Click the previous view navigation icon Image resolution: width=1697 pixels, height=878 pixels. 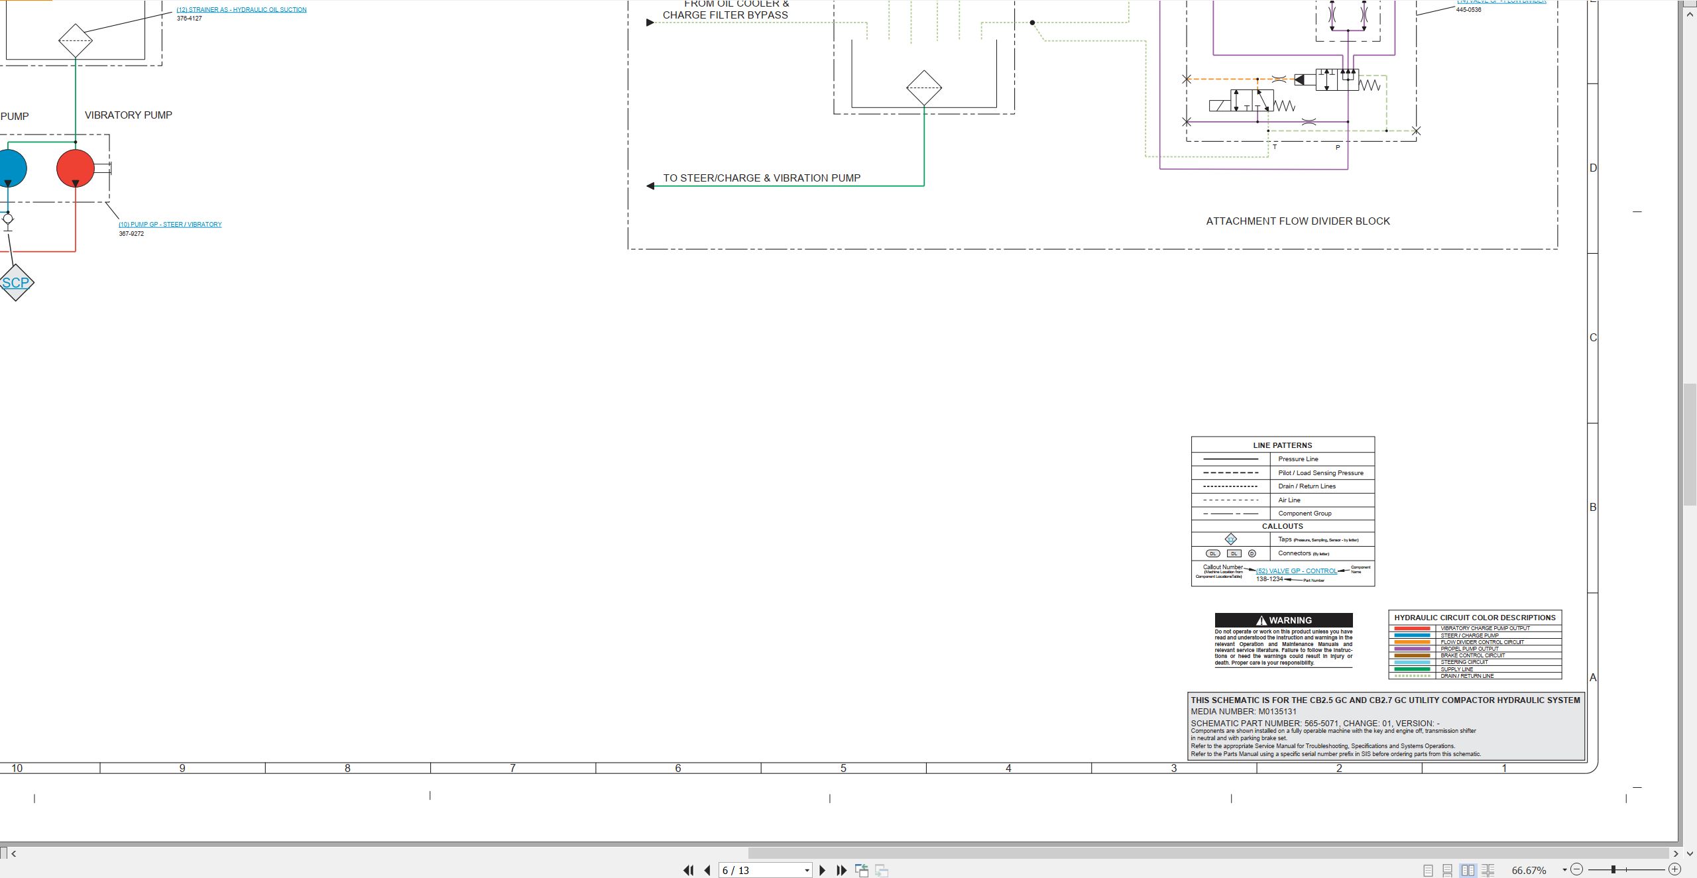[862, 870]
